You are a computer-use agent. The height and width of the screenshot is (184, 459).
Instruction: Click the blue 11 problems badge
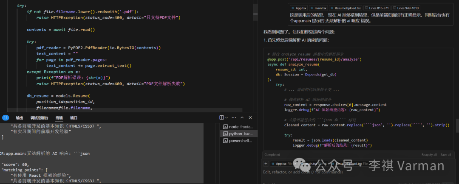[x=6, y=118]
